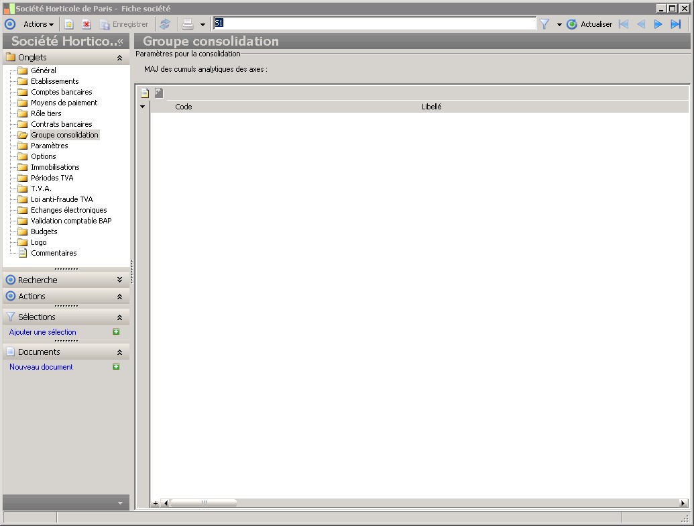This screenshot has width=694, height=526.
Task: Click the Sélections funnel icon
Action: click(x=11, y=317)
